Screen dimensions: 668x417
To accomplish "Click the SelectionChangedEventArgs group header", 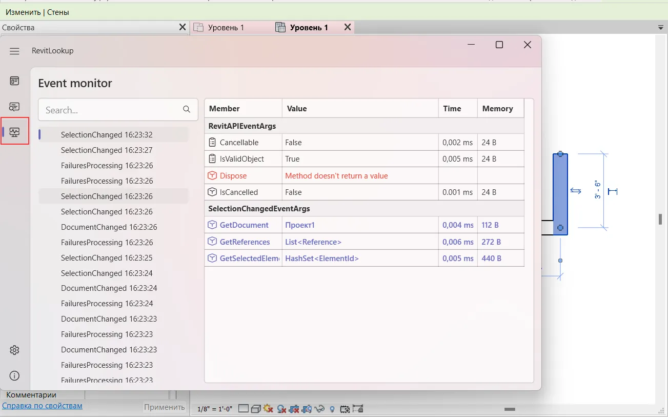I will click(x=365, y=209).
